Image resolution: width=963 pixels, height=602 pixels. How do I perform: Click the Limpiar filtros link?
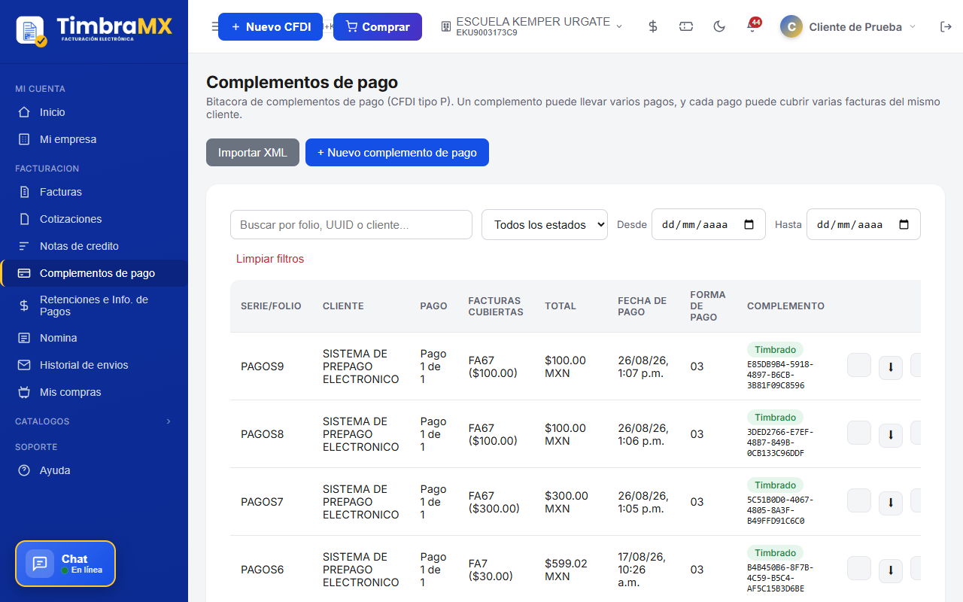(270, 259)
